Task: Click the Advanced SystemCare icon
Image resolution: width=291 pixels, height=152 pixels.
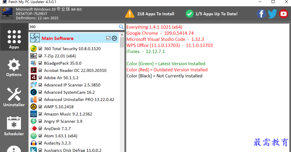Action: (33, 92)
